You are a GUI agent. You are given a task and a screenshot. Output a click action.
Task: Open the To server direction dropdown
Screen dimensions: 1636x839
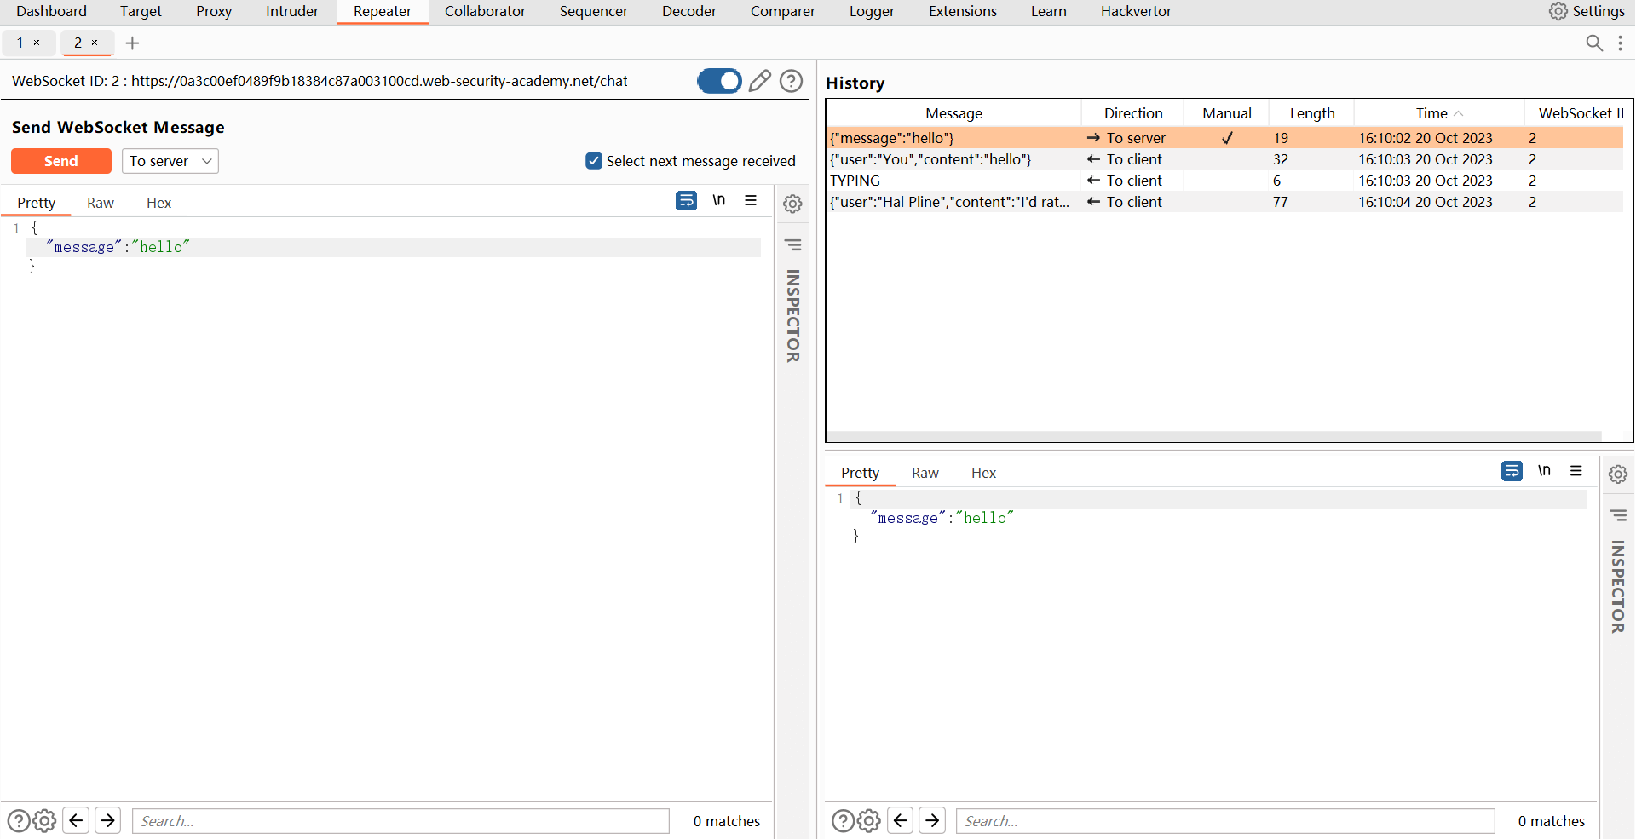click(x=170, y=161)
